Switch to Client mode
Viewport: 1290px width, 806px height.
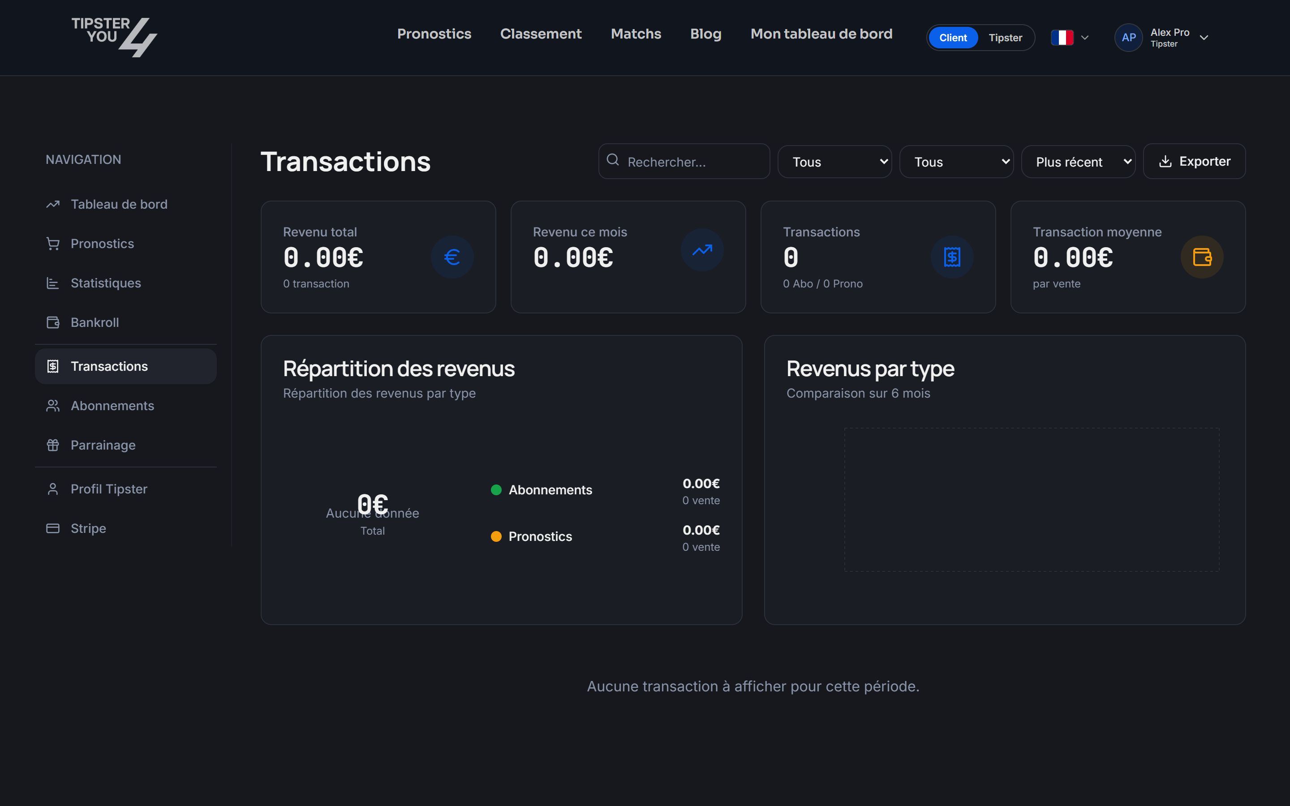(x=953, y=38)
